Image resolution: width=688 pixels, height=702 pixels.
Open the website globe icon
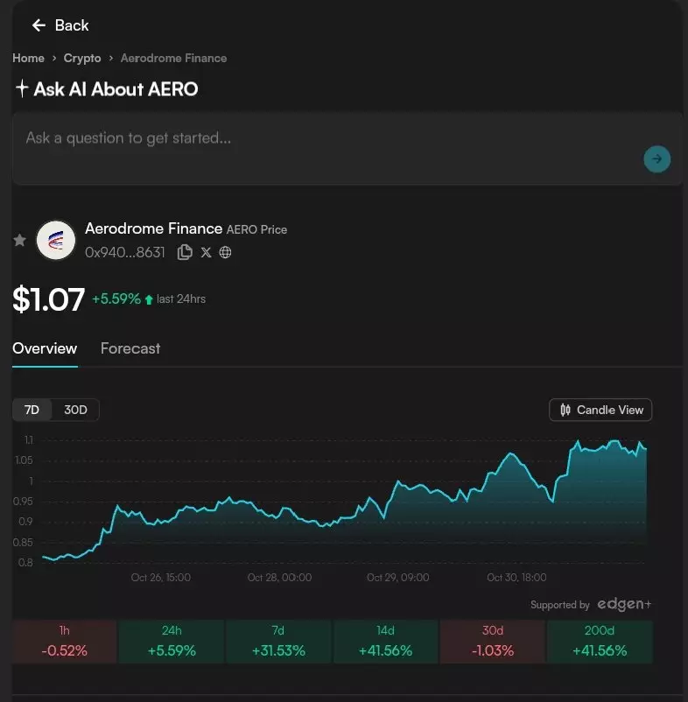pyautogui.click(x=226, y=252)
